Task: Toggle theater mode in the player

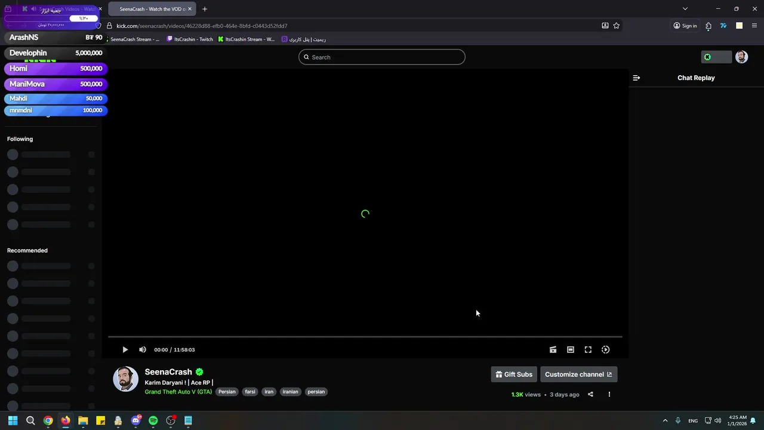Action: pos(571,350)
